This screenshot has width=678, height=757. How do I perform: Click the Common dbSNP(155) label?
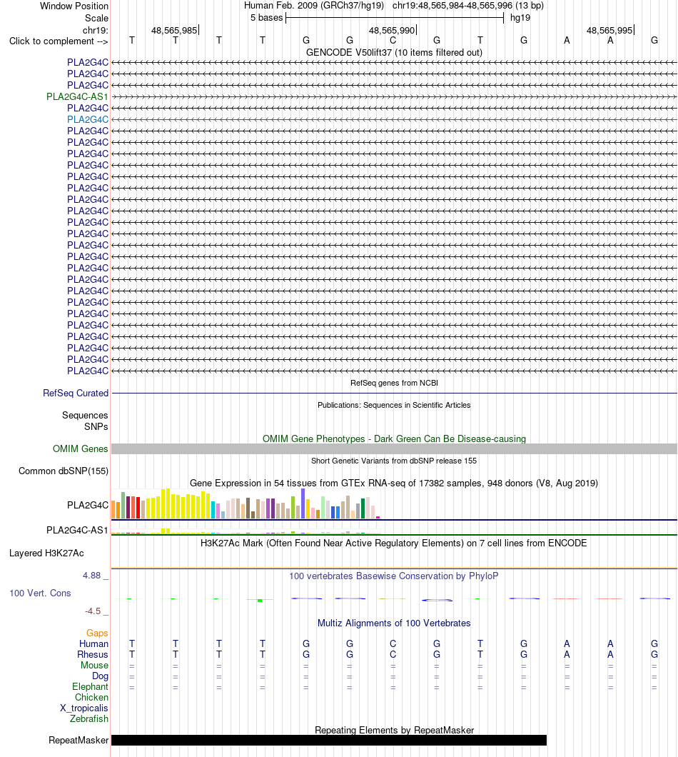[x=64, y=471]
